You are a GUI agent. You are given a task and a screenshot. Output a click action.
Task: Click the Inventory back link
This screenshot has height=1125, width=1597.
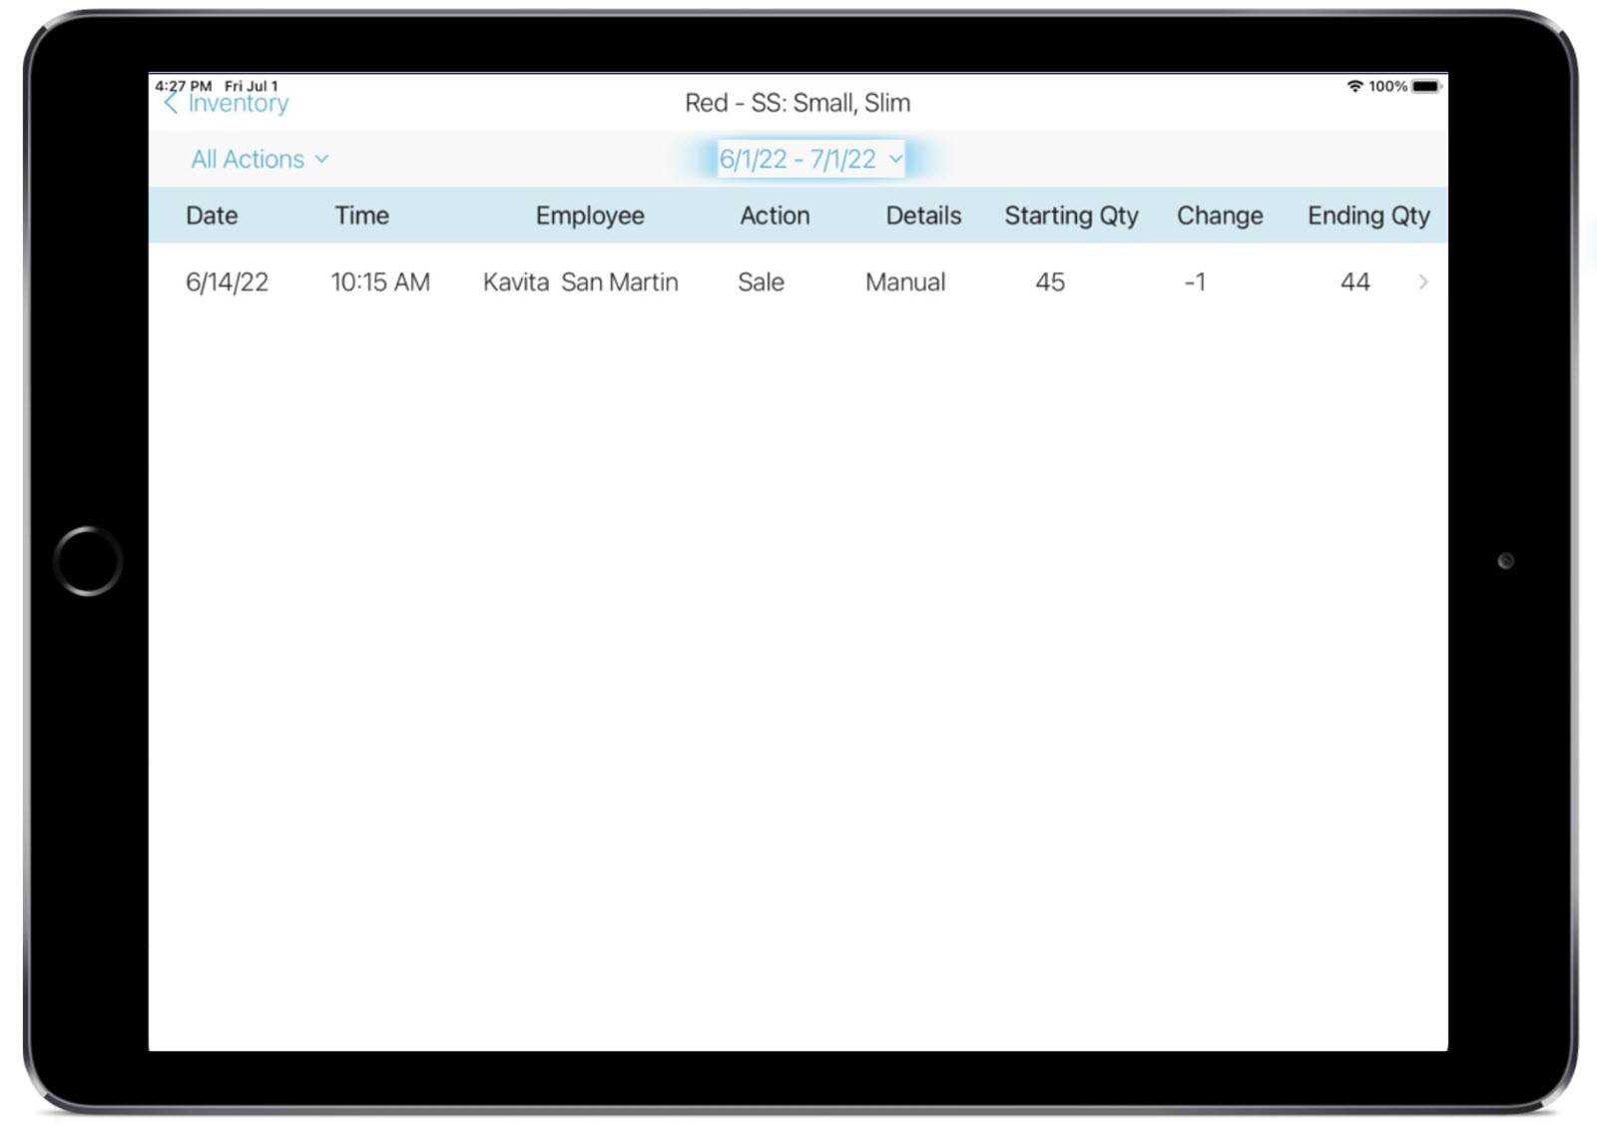(x=237, y=103)
